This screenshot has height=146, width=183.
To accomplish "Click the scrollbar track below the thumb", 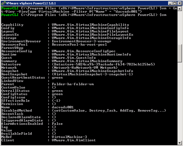I will [x=180, y=101].
